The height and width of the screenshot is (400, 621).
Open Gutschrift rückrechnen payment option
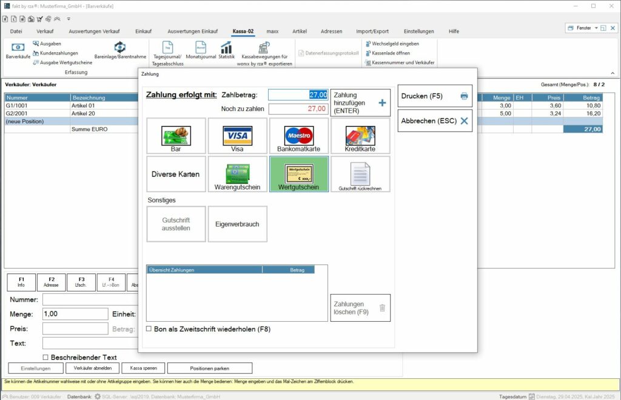click(360, 175)
